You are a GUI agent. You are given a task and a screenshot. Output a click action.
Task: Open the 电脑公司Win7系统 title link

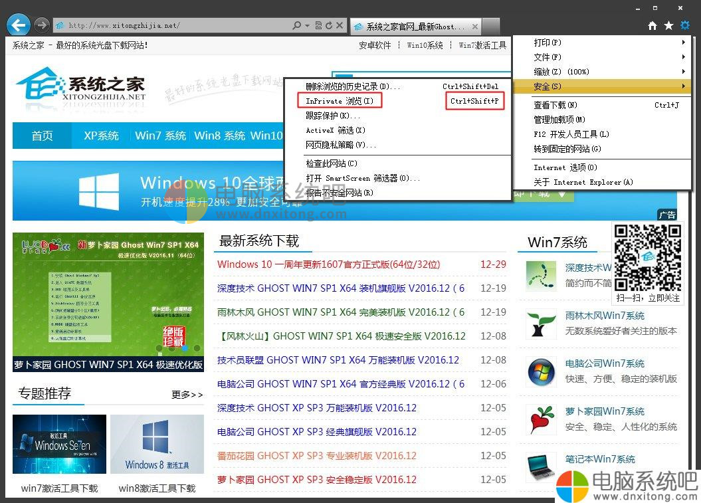click(x=605, y=363)
